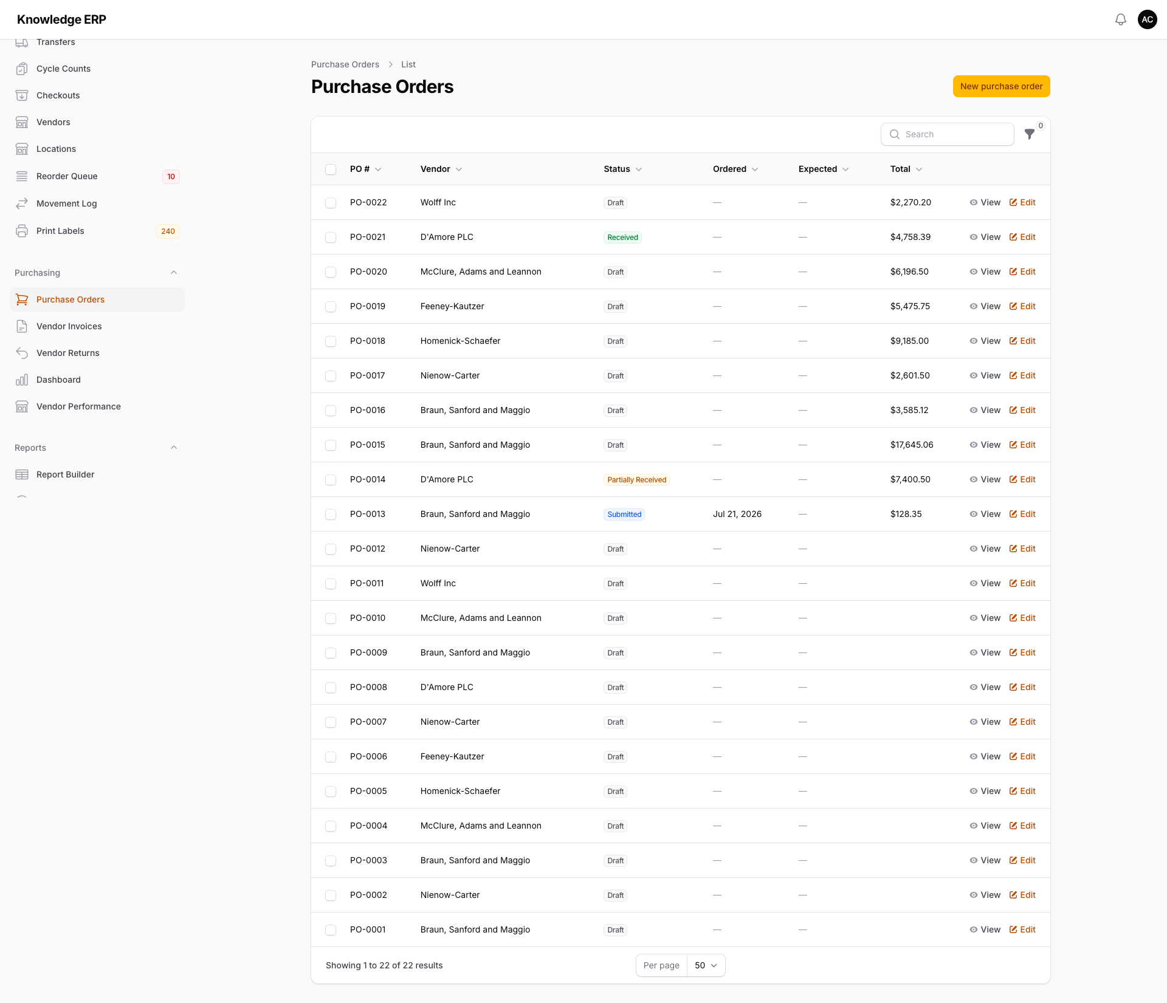Screen dimensions: 1167x1003
Task: Check the box for PO-0002
Action: tap(331, 895)
